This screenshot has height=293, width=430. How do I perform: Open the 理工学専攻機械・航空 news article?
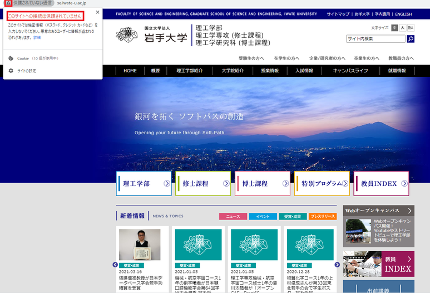click(x=254, y=284)
